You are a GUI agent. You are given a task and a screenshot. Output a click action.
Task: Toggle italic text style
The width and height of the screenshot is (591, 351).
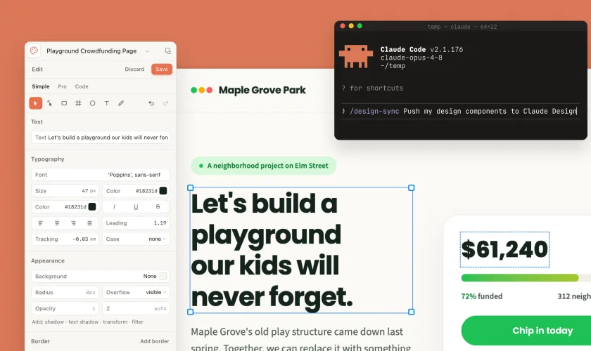coord(114,206)
